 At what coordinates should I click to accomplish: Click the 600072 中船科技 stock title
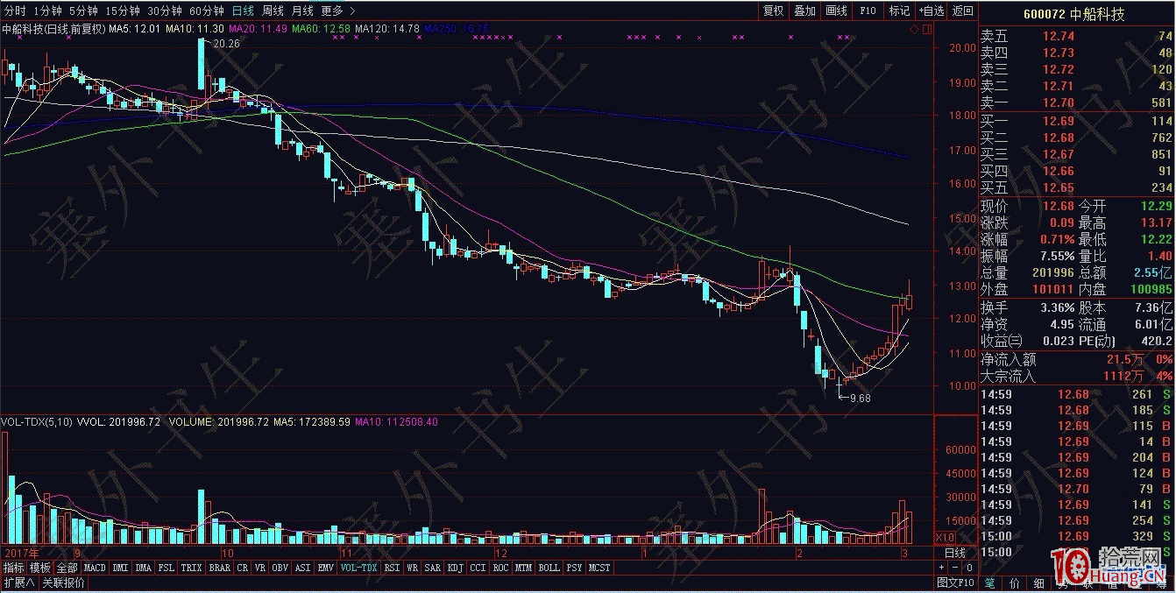[1074, 14]
